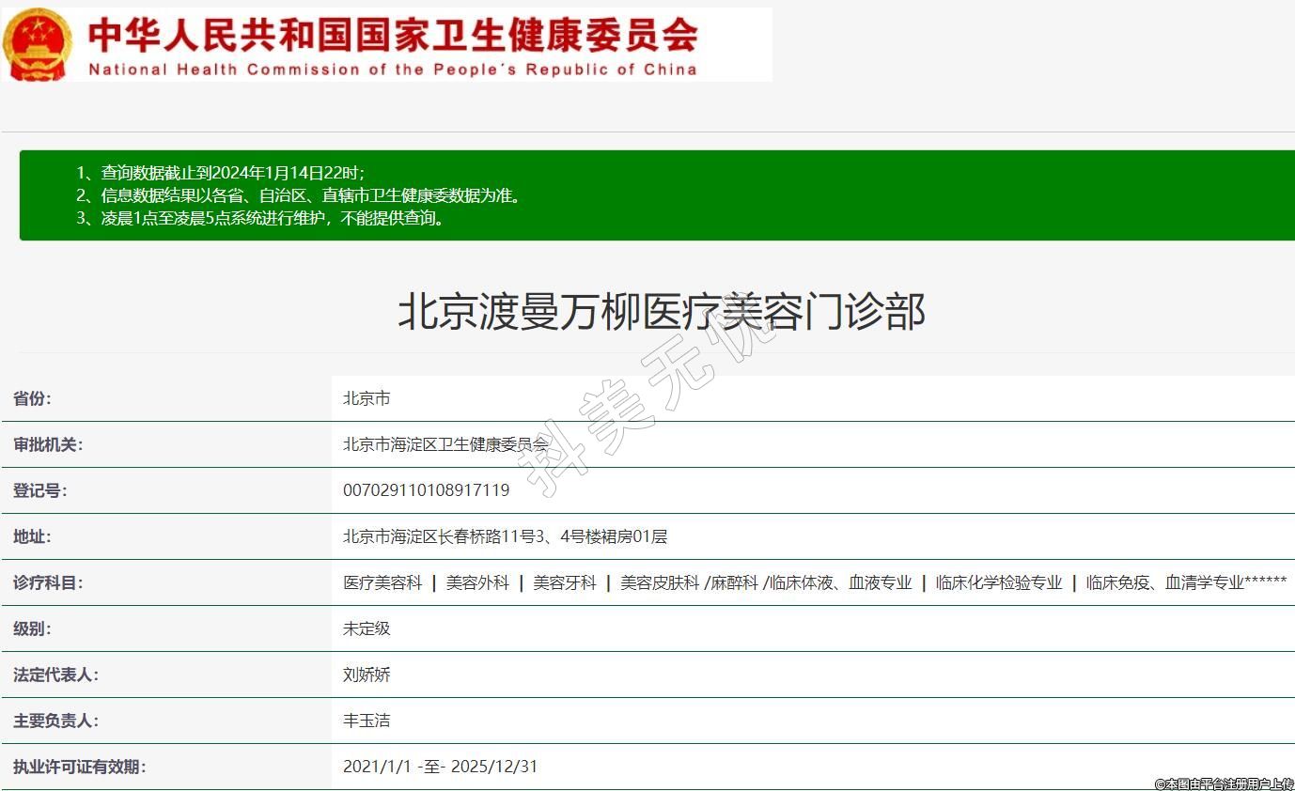Click the image upload caption at bottom right
Screen dimensions: 1295x791
tap(1224, 783)
